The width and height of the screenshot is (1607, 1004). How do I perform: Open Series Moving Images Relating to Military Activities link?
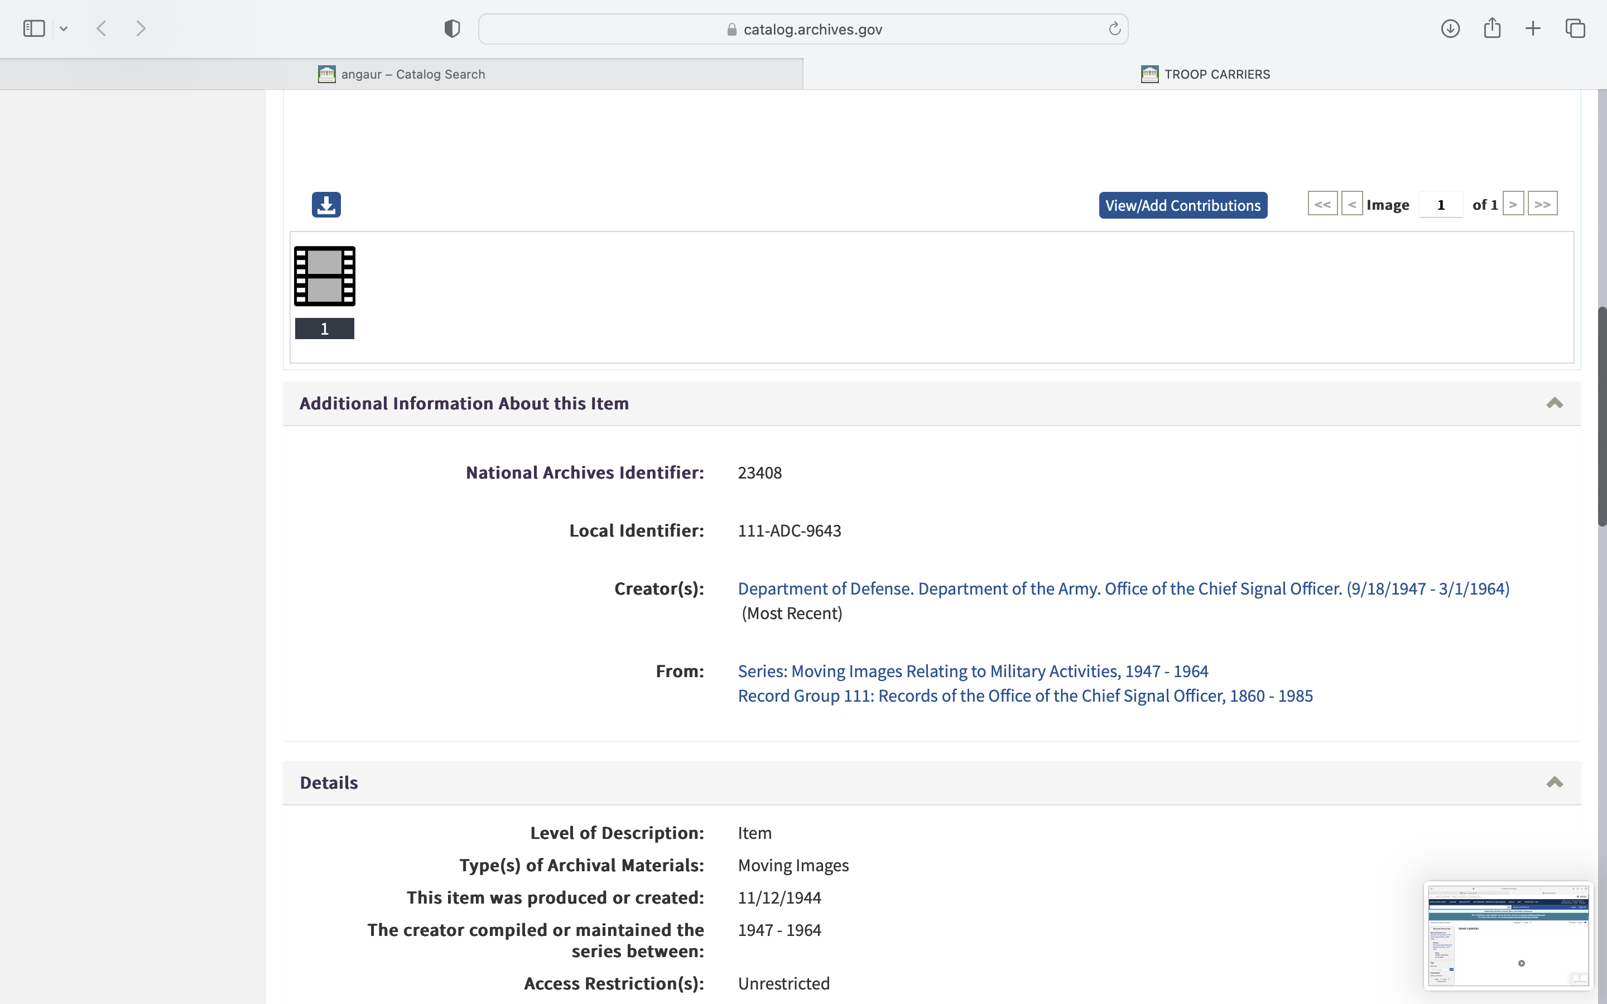(x=973, y=670)
